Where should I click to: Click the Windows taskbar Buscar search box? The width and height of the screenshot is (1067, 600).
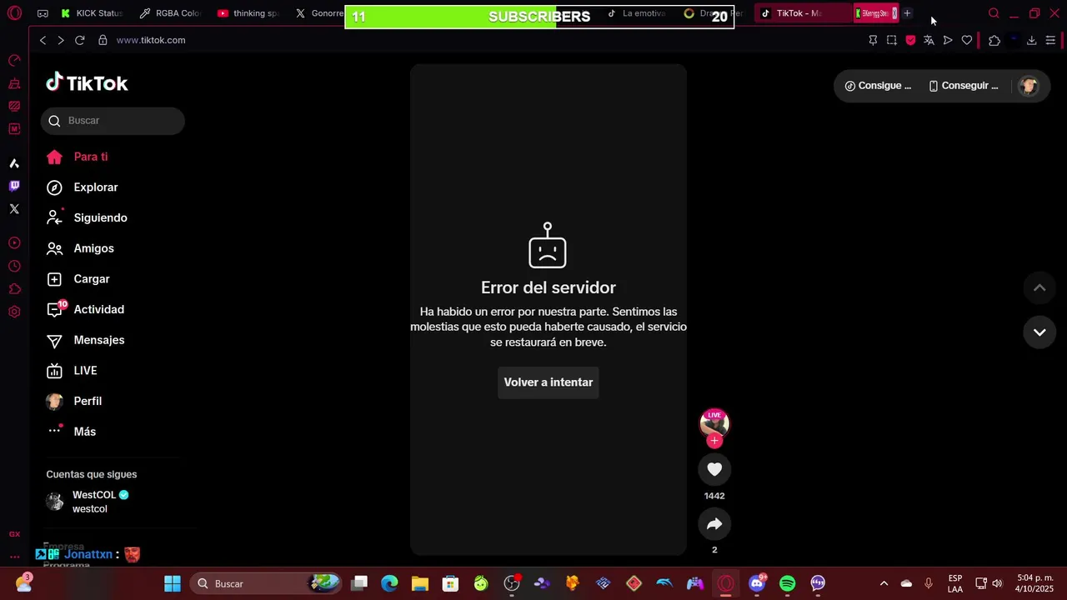(x=267, y=583)
